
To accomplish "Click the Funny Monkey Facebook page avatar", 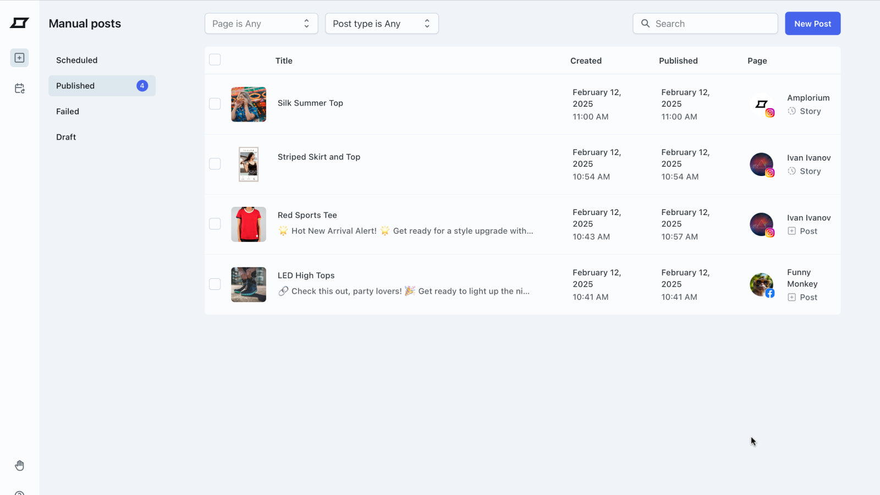I will tap(762, 285).
